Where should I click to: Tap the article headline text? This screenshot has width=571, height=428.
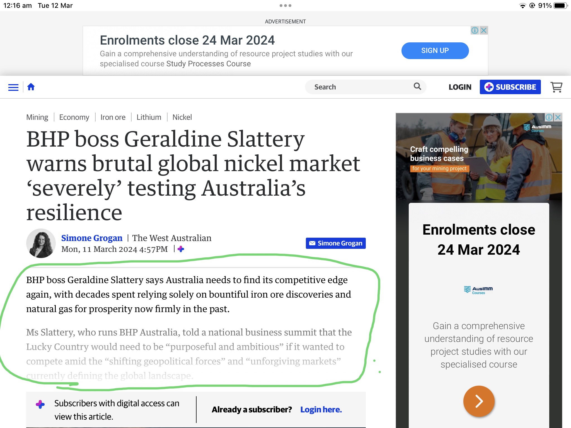click(193, 176)
